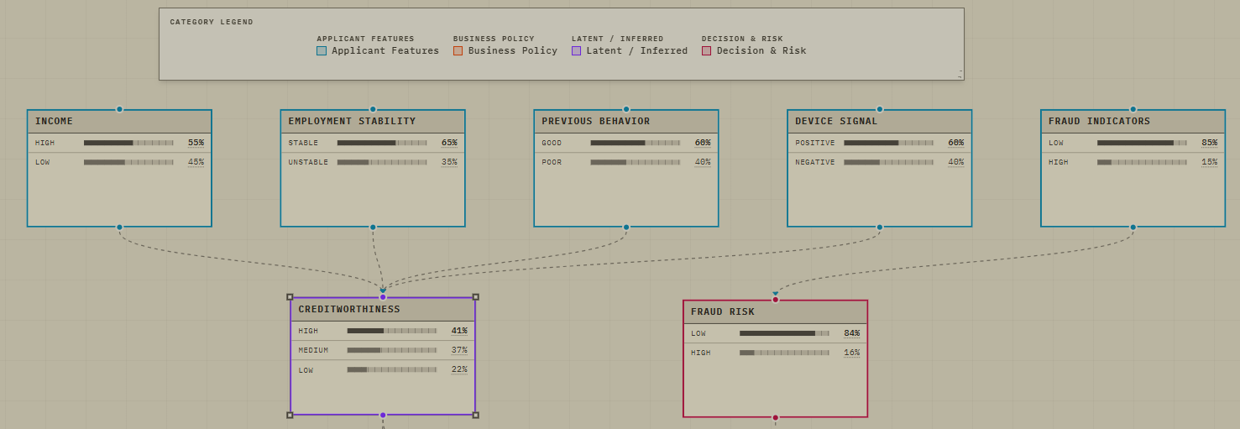Click the Income node's bottom output port
Image resolution: width=1240 pixels, height=429 pixels.
point(119,227)
